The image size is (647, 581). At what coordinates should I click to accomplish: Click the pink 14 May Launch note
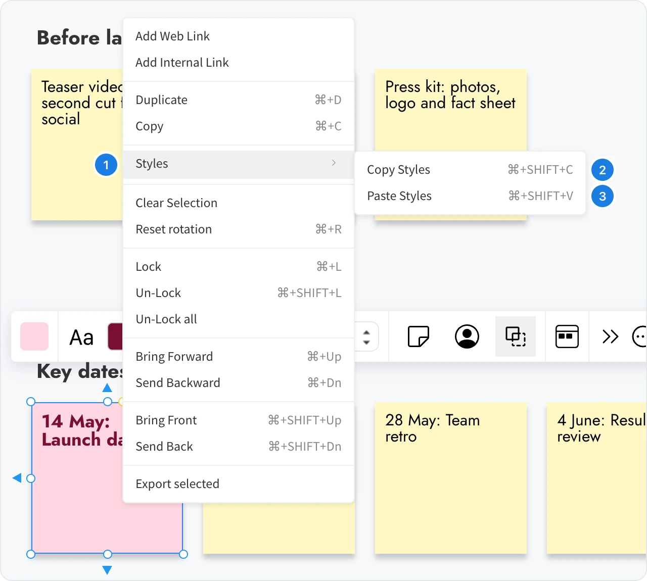tap(77, 478)
